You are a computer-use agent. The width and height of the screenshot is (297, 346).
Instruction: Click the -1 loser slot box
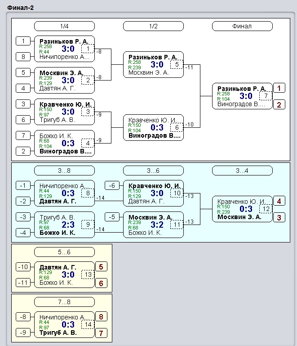click(23, 185)
